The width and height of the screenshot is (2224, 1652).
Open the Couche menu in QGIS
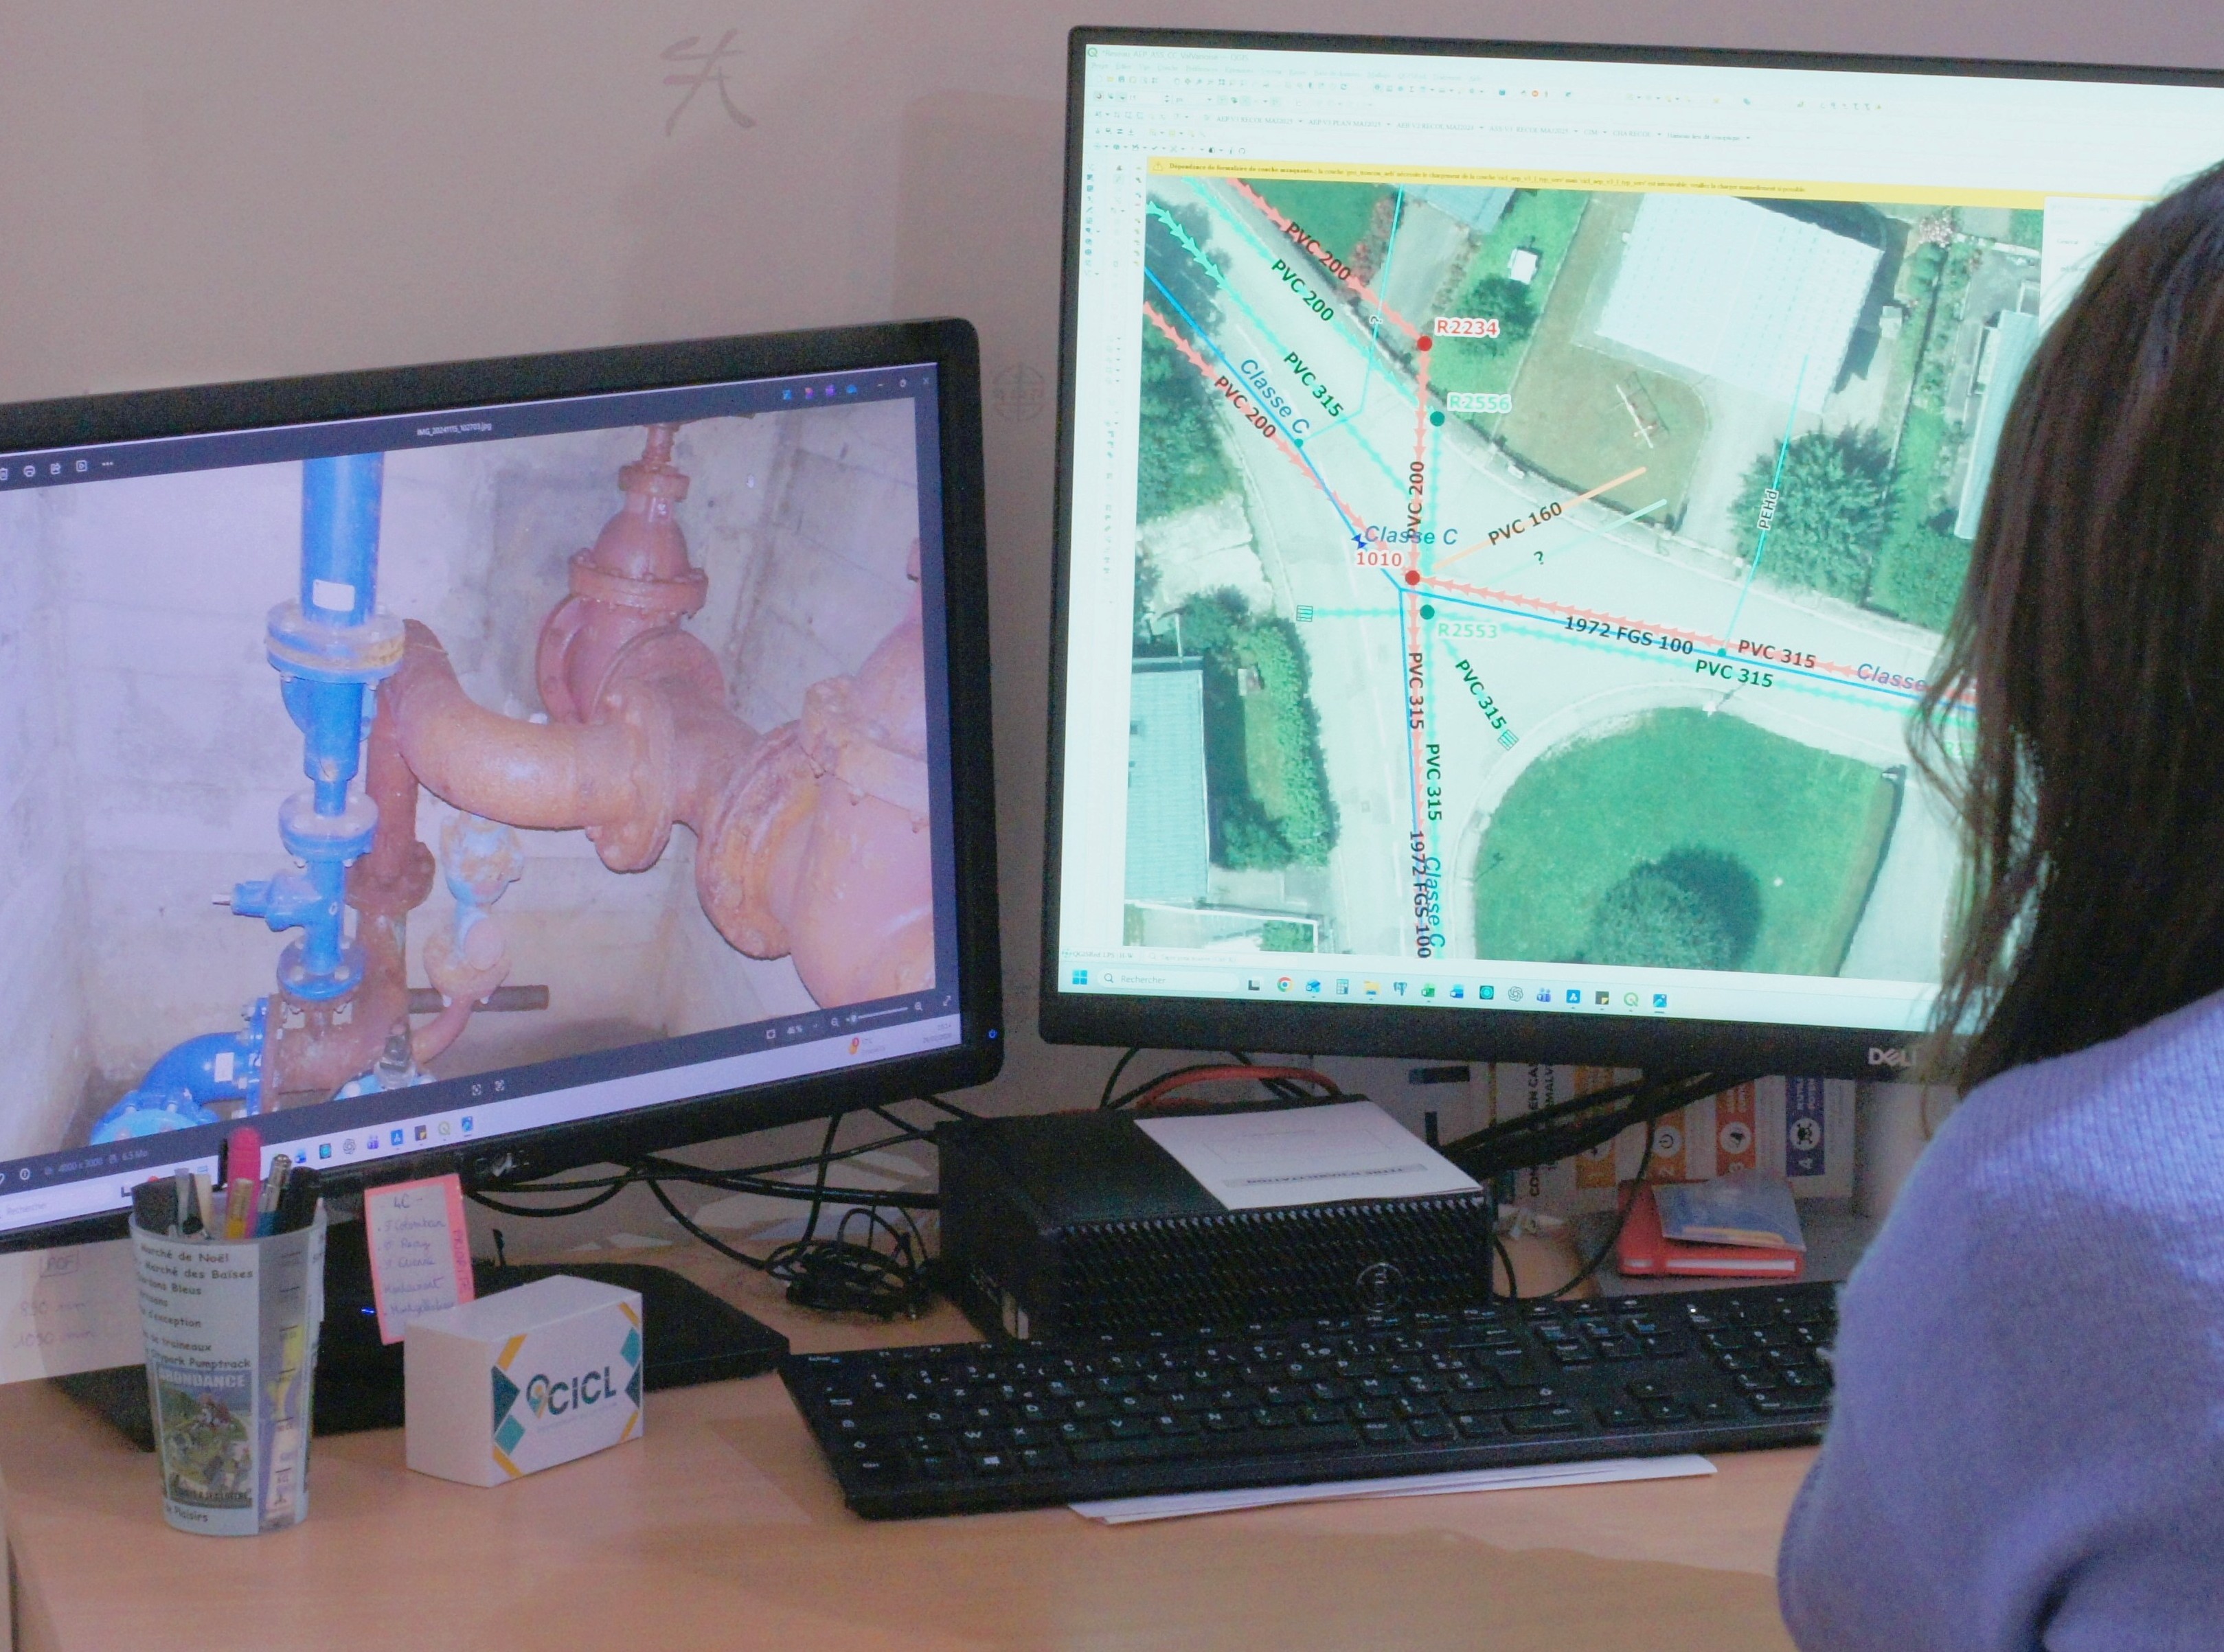click(x=1168, y=68)
